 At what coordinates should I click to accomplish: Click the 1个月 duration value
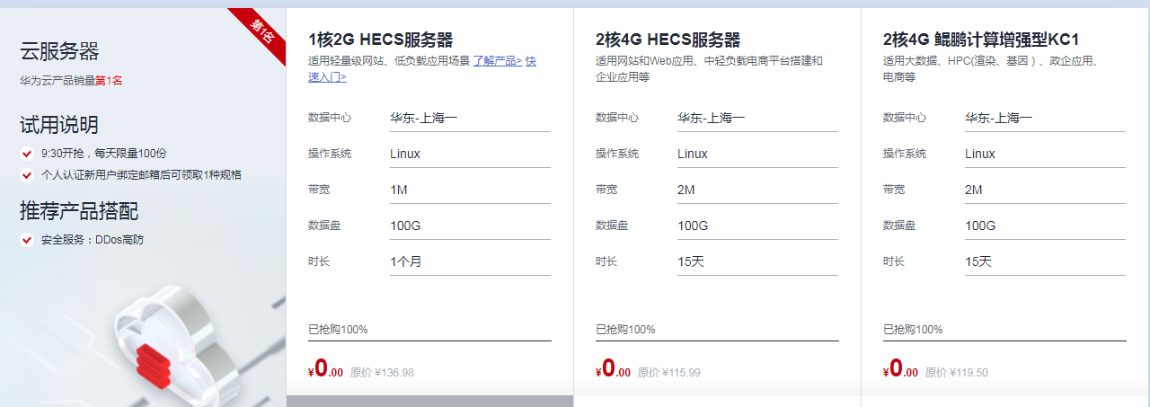click(405, 261)
